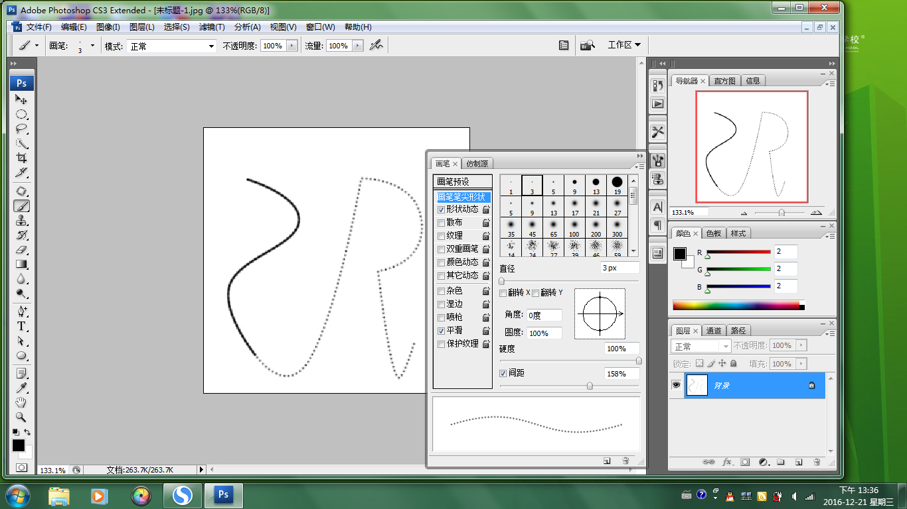Select 画笔预设 in the brush panel

click(463, 182)
